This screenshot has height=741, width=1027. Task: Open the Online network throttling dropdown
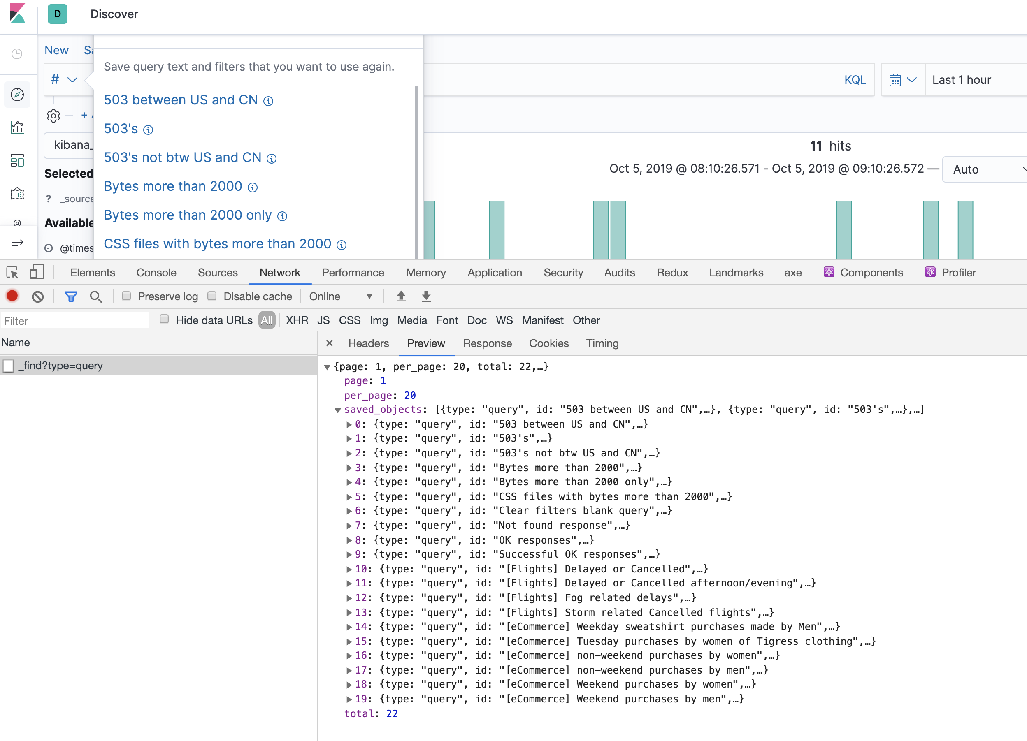click(x=342, y=296)
